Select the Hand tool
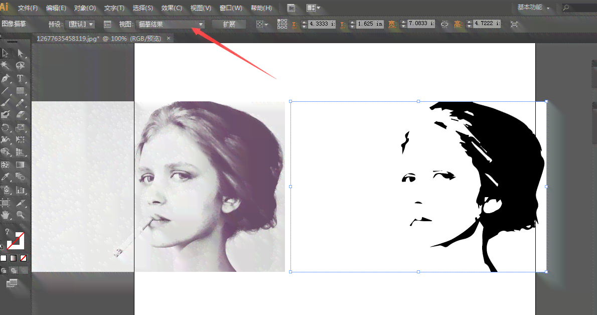 pyautogui.click(x=6, y=215)
